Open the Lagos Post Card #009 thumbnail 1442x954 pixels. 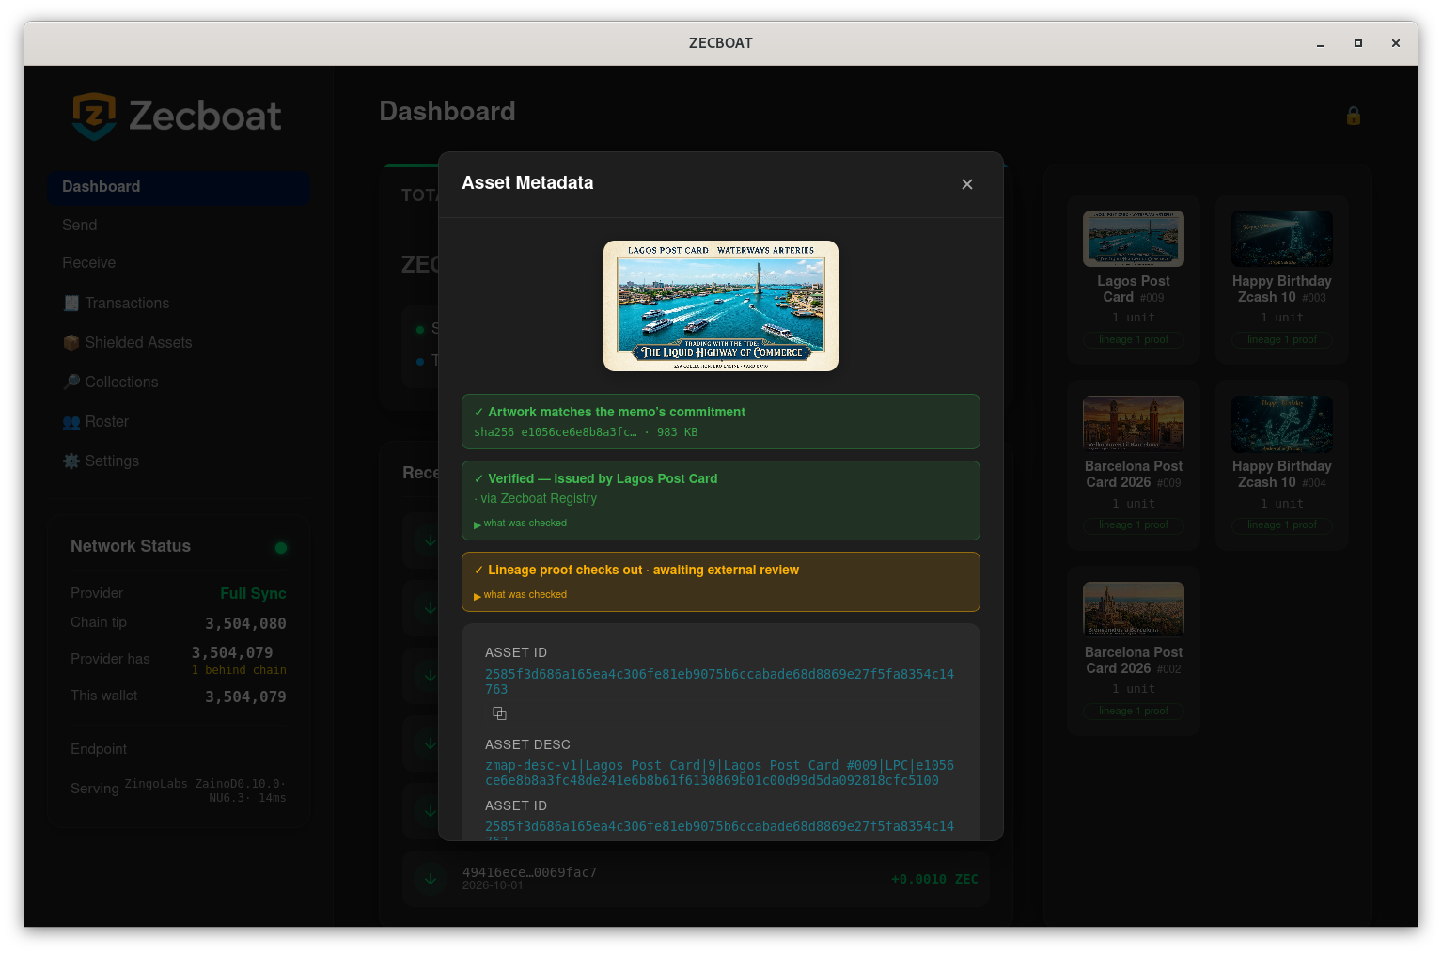(x=1134, y=239)
